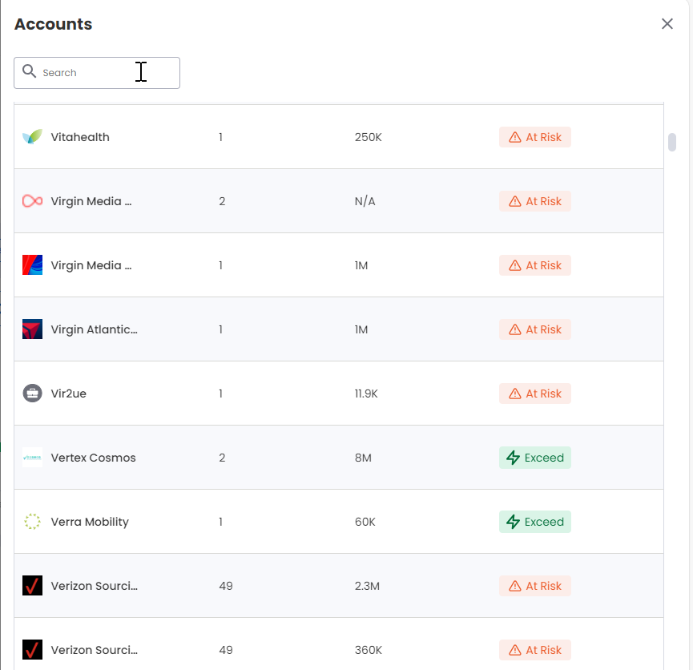Click At Risk badge for Vitahealth
The image size is (693, 670).
point(535,137)
